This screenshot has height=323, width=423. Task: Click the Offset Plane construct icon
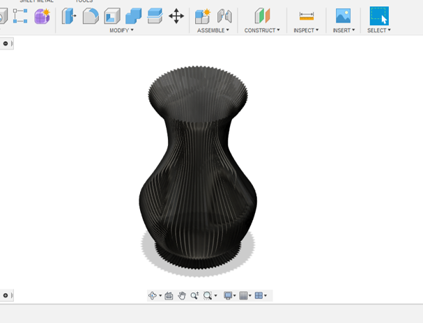tap(262, 16)
